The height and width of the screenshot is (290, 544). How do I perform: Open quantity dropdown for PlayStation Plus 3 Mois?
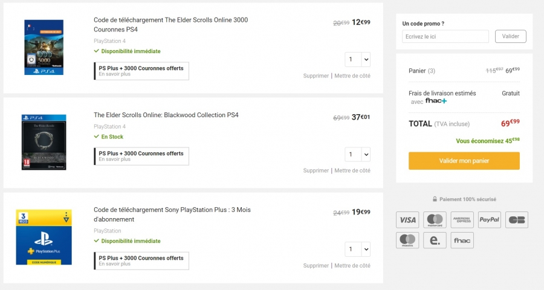click(357, 249)
